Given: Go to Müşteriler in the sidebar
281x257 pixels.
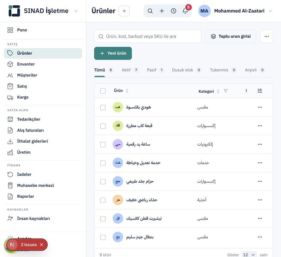Looking at the screenshot, I should click(x=43, y=75).
